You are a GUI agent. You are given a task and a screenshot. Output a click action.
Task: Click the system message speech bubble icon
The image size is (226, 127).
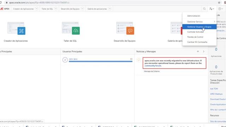pyautogui.click(x=139, y=60)
